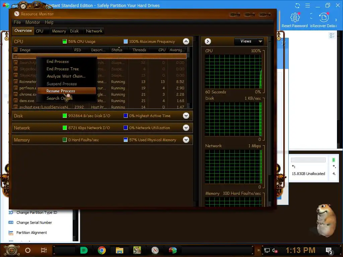Switch to the Network tab

point(94,31)
